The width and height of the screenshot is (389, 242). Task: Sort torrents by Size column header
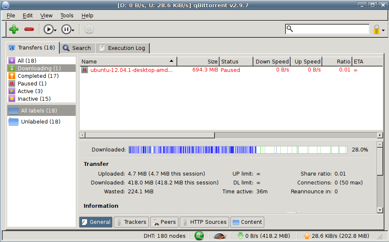198,61
